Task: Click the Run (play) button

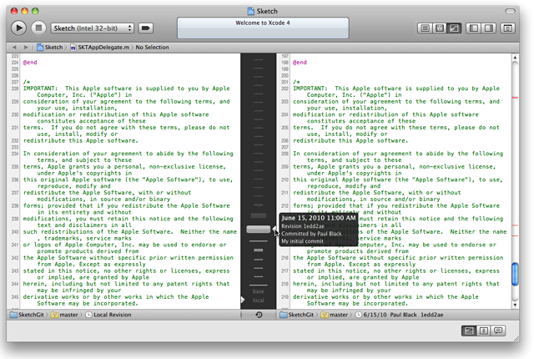Action: pyautogui.click(x=18, y=28)
